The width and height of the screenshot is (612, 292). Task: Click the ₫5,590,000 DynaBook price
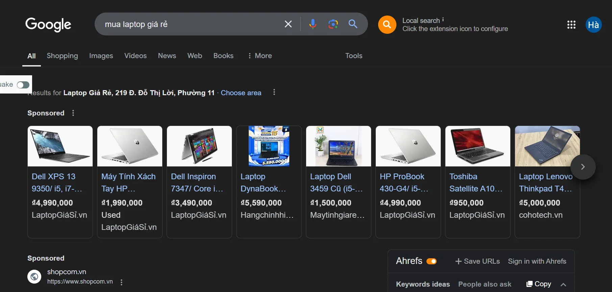coord(261,203)
